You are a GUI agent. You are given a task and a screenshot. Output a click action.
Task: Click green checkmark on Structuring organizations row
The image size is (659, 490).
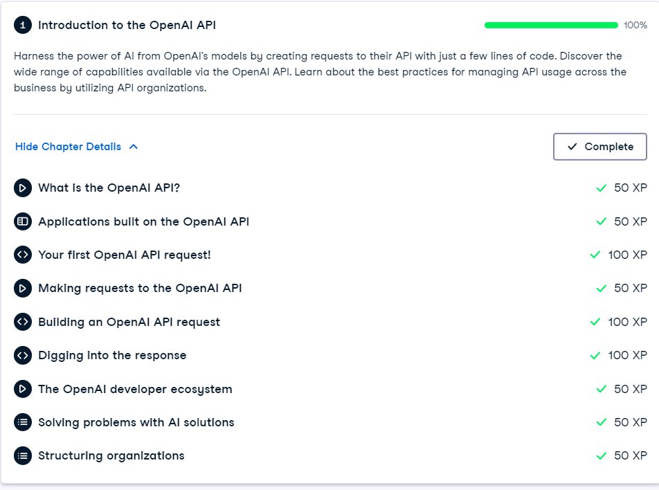coord(602,456)
